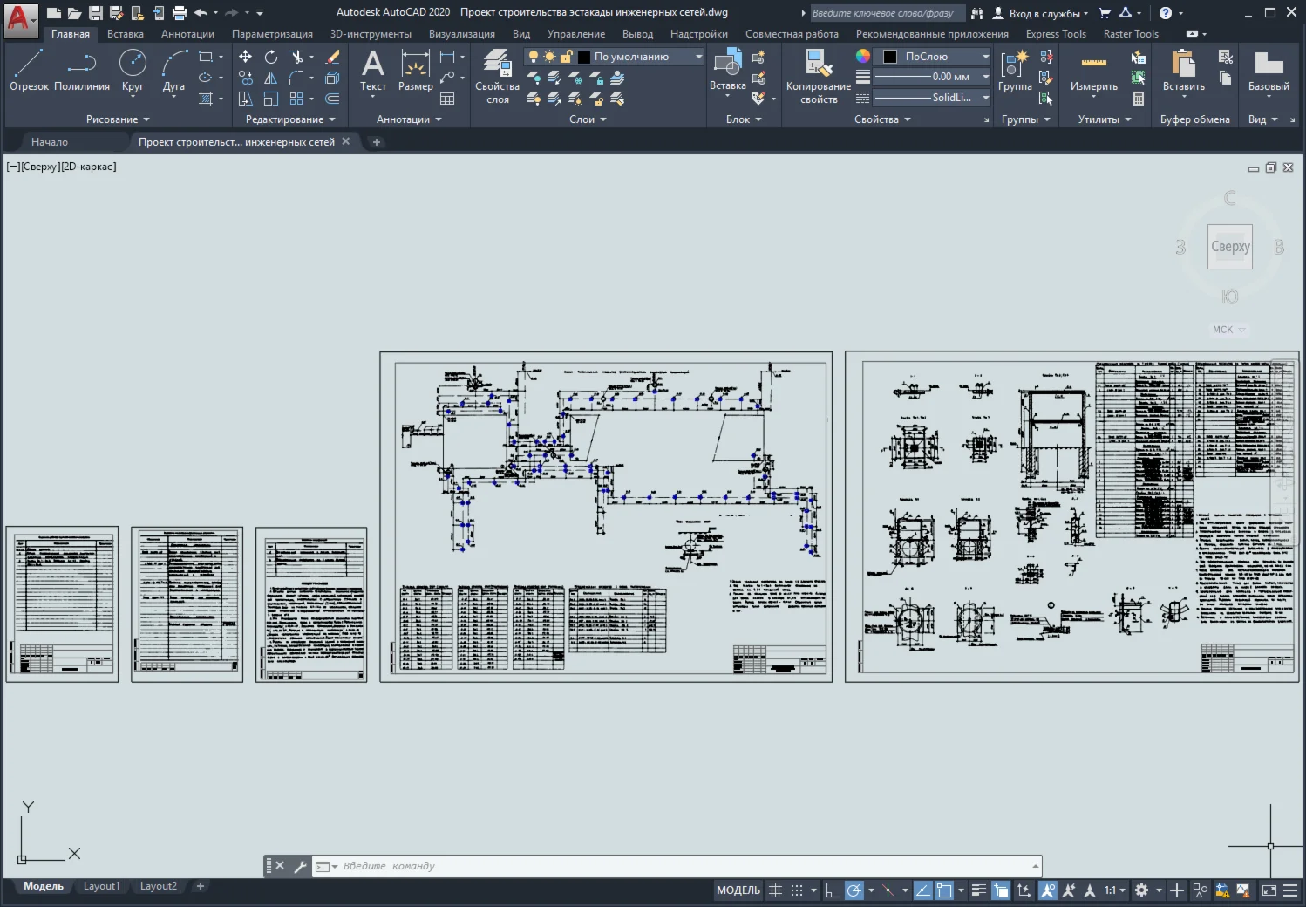Click the object color wheel icon in Свойства
This screenshot has height=907, width=1306.
[863, 56]
